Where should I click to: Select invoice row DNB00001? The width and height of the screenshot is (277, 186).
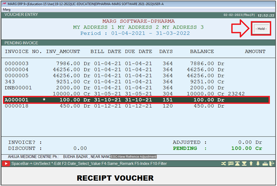(x=136, y=88)
